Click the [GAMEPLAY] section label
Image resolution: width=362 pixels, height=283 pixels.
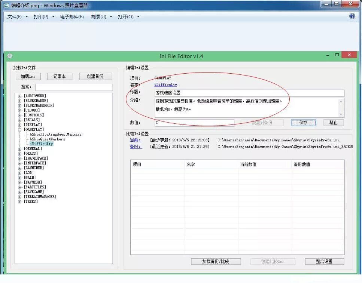[34, 130]
